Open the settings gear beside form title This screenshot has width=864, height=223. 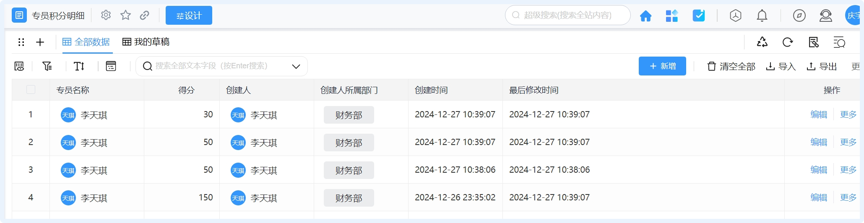pyautogui.click(x=106, y=16)
